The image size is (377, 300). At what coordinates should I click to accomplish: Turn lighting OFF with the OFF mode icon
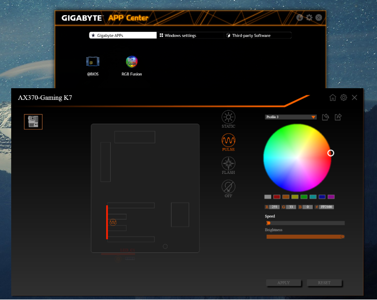coord(228,189)
